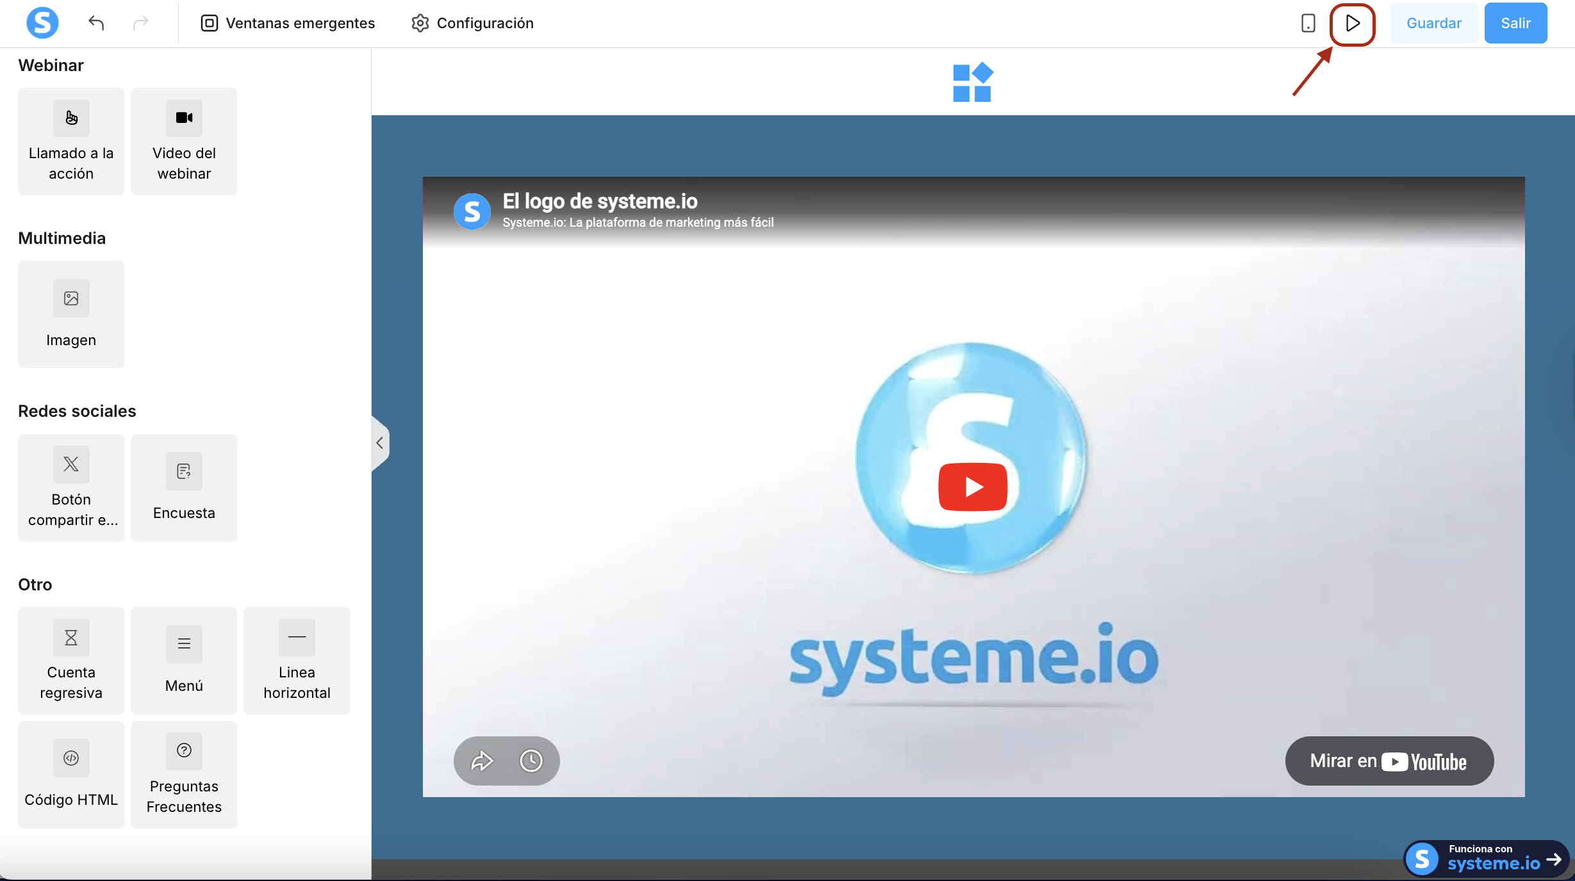Collapse the left elements sidebar
This screenshot has height=881, width=1575.
point(379,443)
